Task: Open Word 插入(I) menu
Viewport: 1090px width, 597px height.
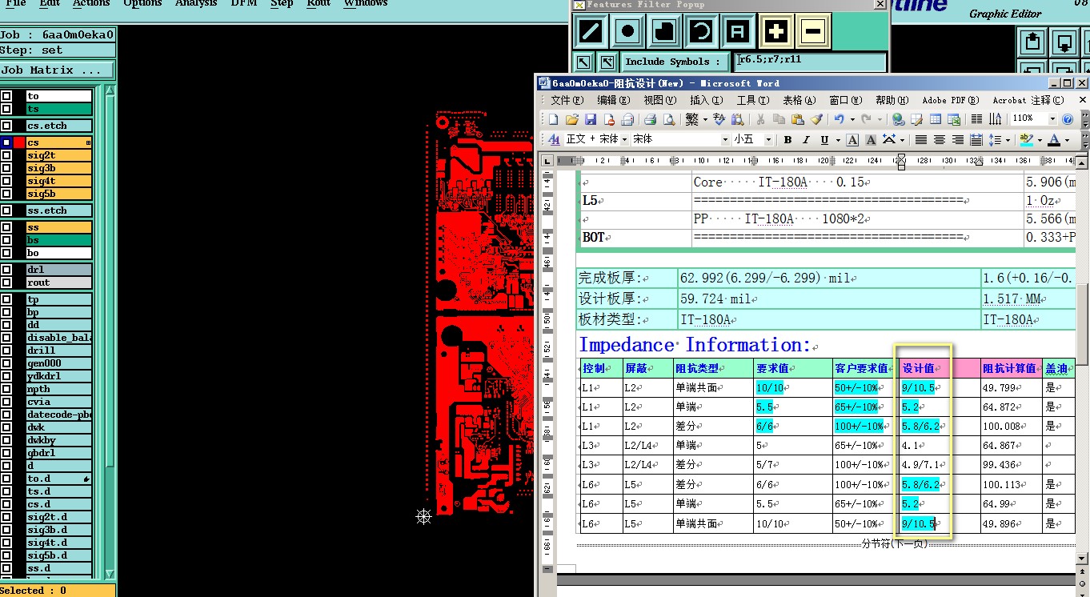Action: 706,100
